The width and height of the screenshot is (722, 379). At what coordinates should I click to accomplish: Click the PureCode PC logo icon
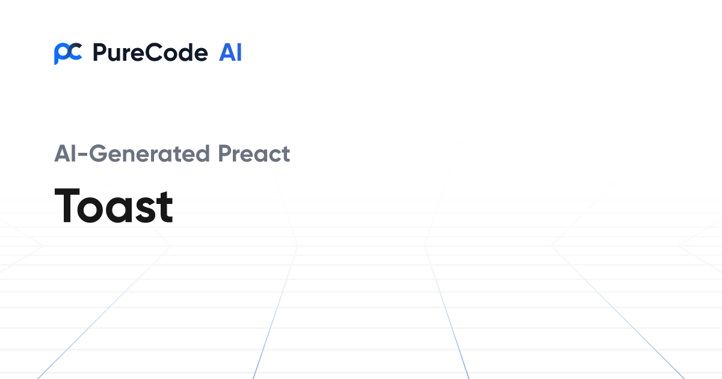(67, 54)
